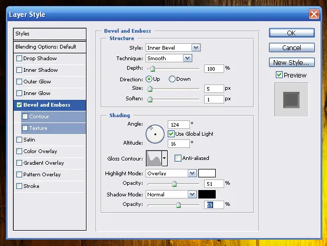Click the New Style... button

291,63
